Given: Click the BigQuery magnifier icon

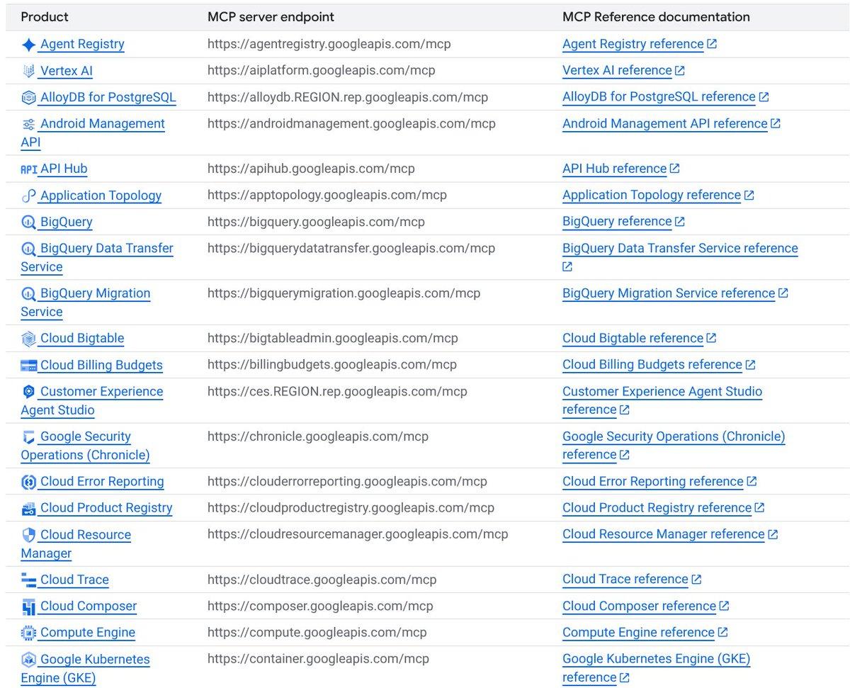Looking at the screenshot, I should [x=28, y=222].
